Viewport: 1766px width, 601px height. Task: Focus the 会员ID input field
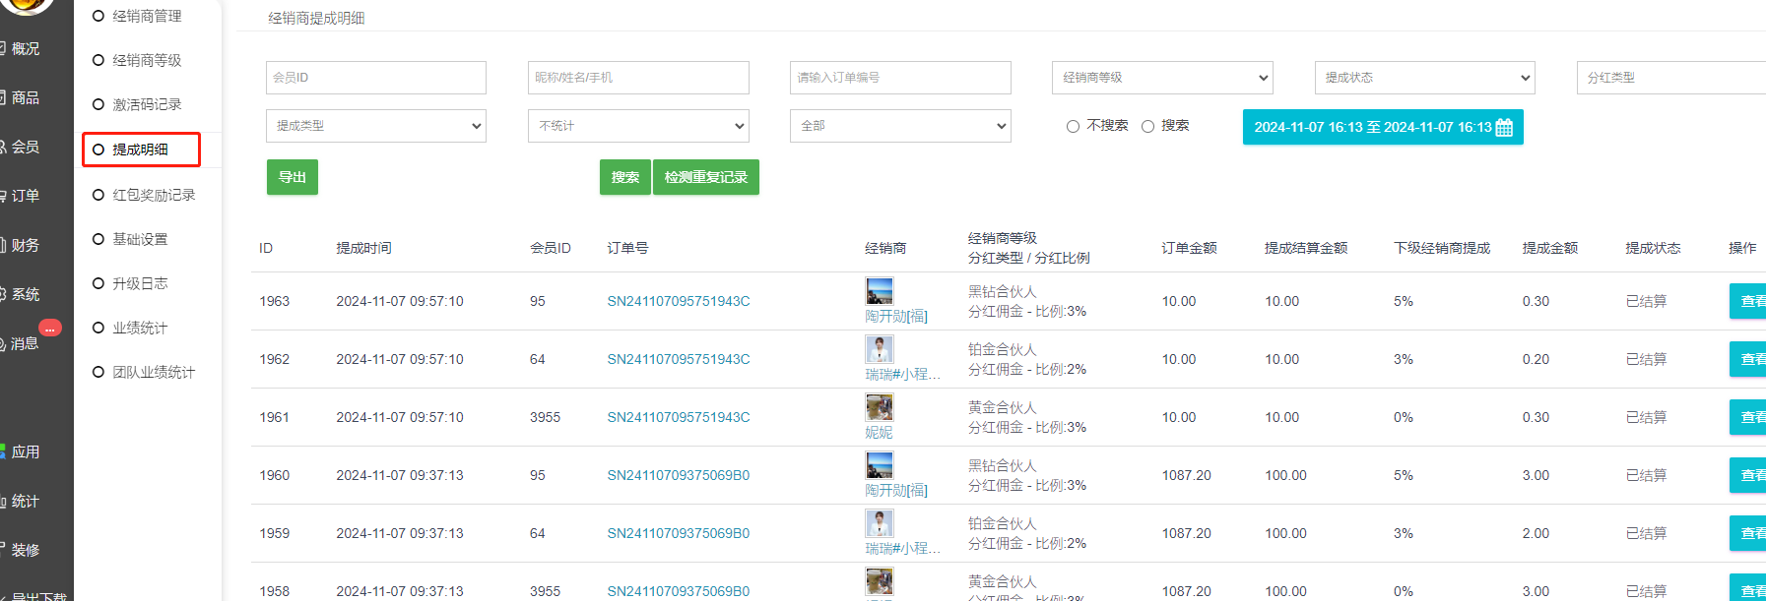pos(376,78)
